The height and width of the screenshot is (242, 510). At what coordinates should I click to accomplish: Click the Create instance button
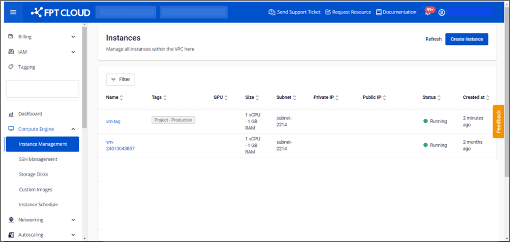[x=467, y=39]
